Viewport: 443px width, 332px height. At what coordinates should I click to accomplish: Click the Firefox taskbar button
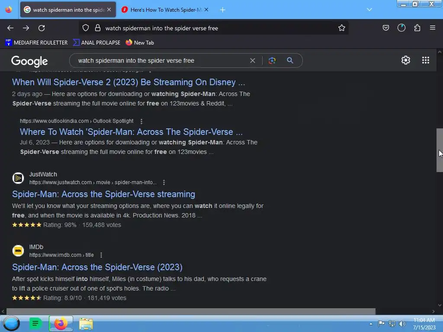(61, 323)
